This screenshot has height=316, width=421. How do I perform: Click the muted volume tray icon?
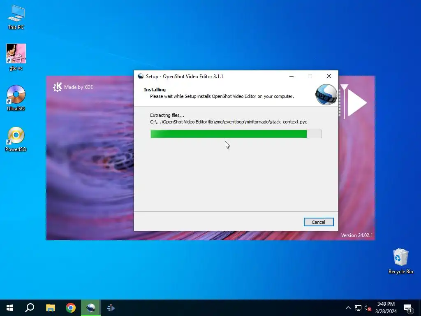368,308
